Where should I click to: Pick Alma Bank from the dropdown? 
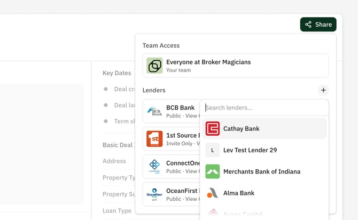pyautogui.click(x=264, y=193)
